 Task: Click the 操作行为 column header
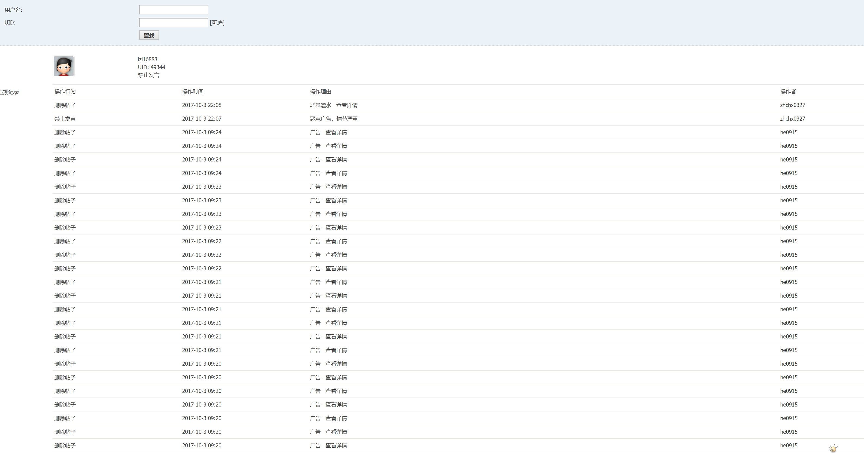coord(65,91)
